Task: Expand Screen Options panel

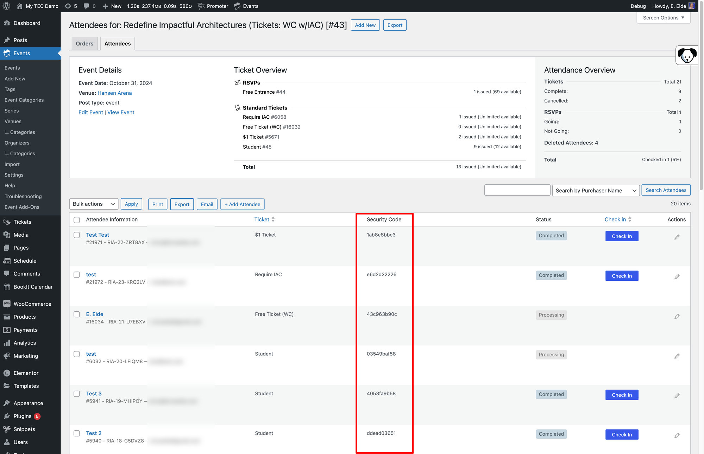Action: pyautogui.click(x=664, y=18)
